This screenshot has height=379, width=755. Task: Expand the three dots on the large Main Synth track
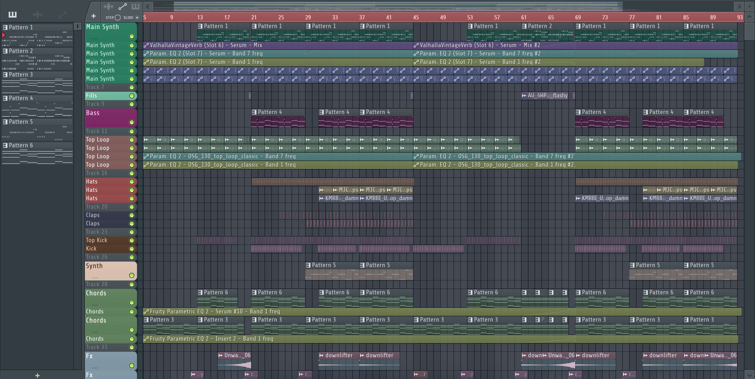(95, 39)
